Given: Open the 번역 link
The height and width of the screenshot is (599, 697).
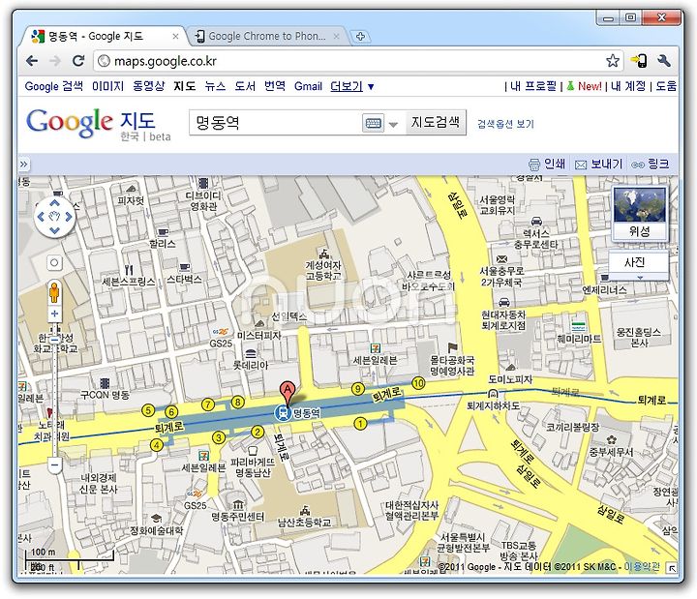Looking at the screenshot, I should point(275,86).
